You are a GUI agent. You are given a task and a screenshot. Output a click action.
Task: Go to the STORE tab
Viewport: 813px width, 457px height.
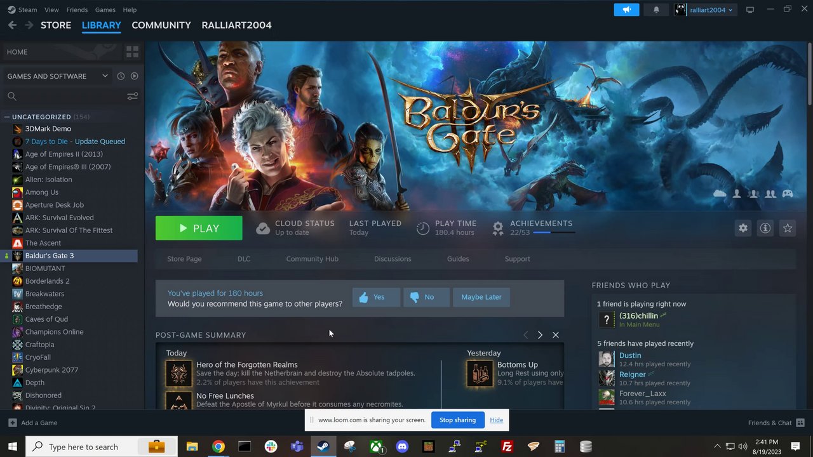[56, 25]
